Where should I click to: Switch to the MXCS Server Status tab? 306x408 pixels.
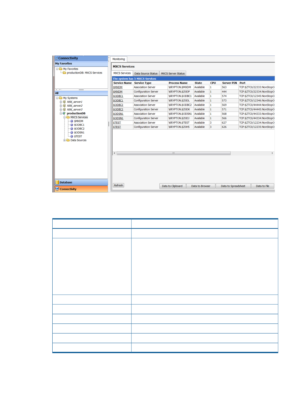173,74
